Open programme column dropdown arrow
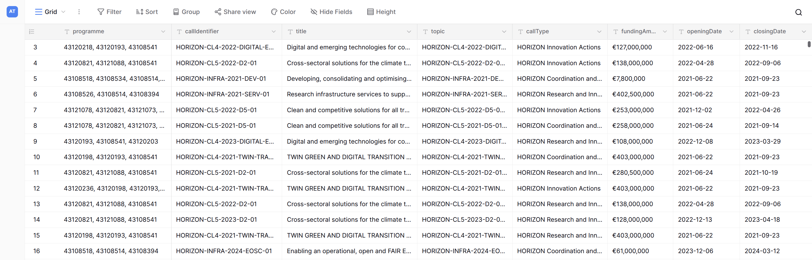Viewport: 812px width, 260px height. [x=163, y=31]
